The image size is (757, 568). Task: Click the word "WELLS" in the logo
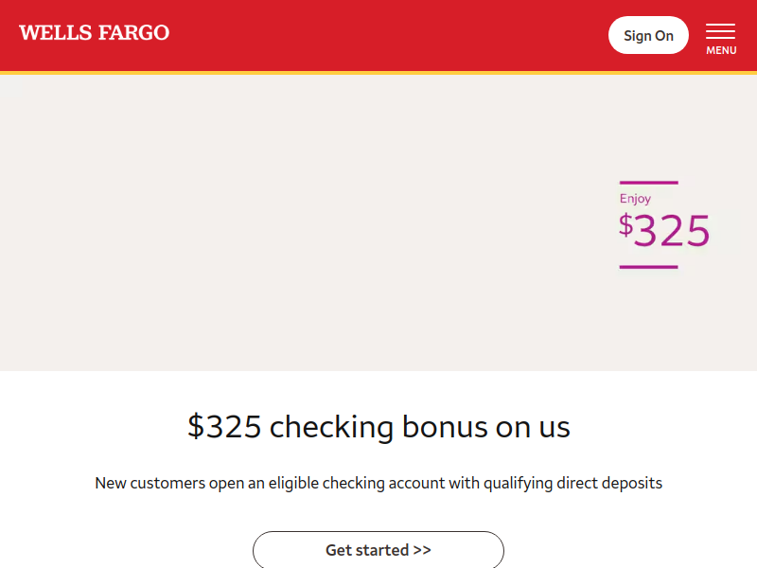(x=55, y=33)
